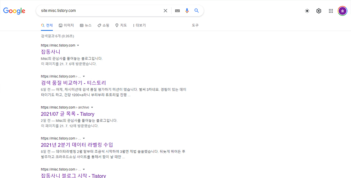Open the Google apps grid
The height and width of the screenshot is (178, 351).
point(331,11)
